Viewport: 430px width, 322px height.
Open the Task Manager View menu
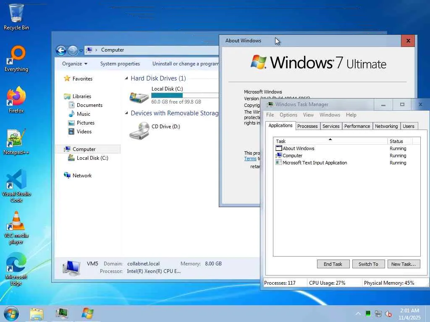click(308, 115)
